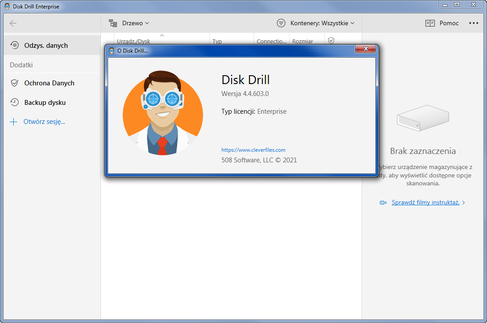Click the tree view icon beside Drzewo

[113, 23]
